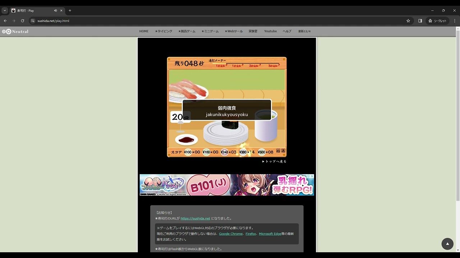Open the tab search dropdown arrow

[5, 11]
